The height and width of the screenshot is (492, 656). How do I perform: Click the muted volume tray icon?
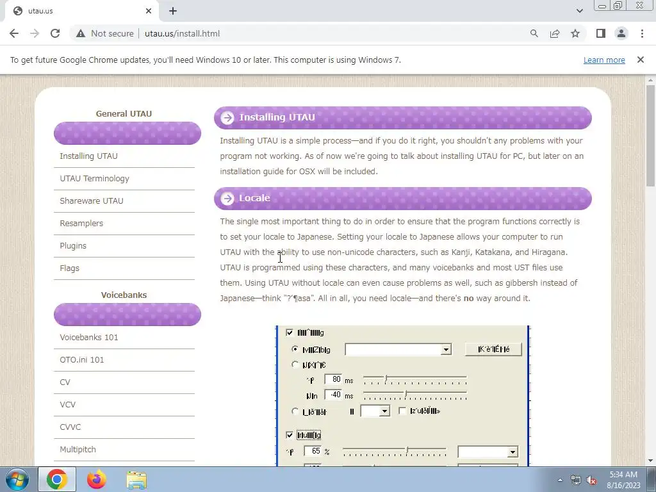coord(591,480)
